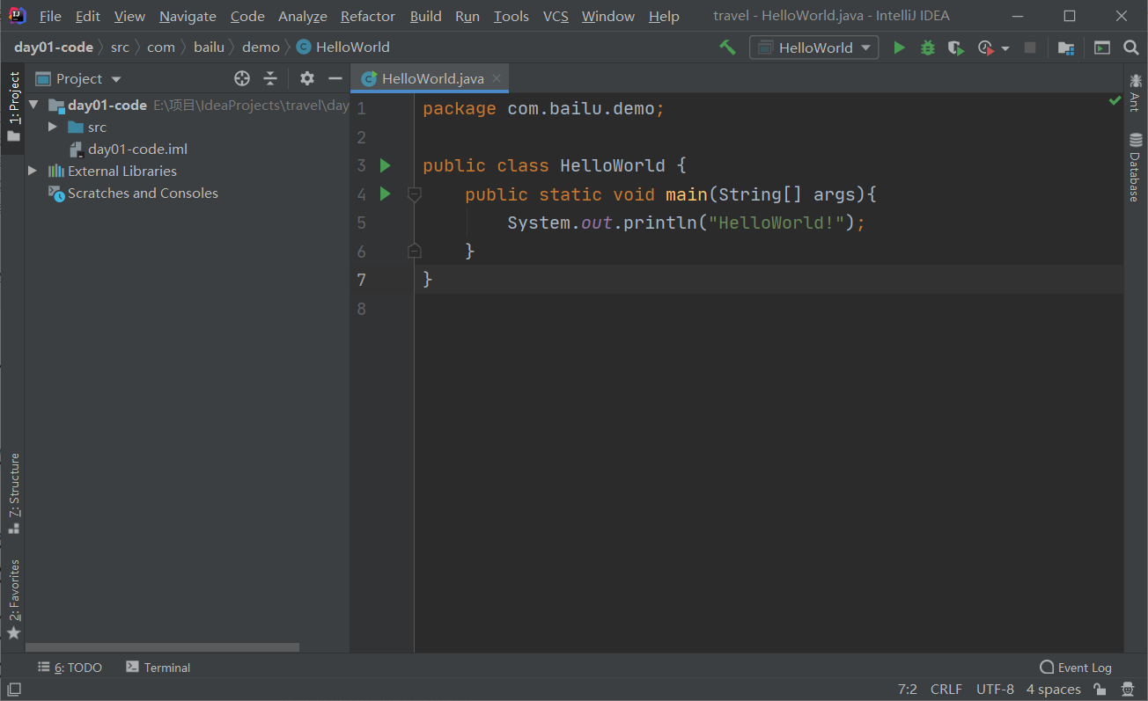This screenshot has height=701, width=1148.
Task: Run HelloWorld with Coverage icon
Action: (x=956, y=47)
